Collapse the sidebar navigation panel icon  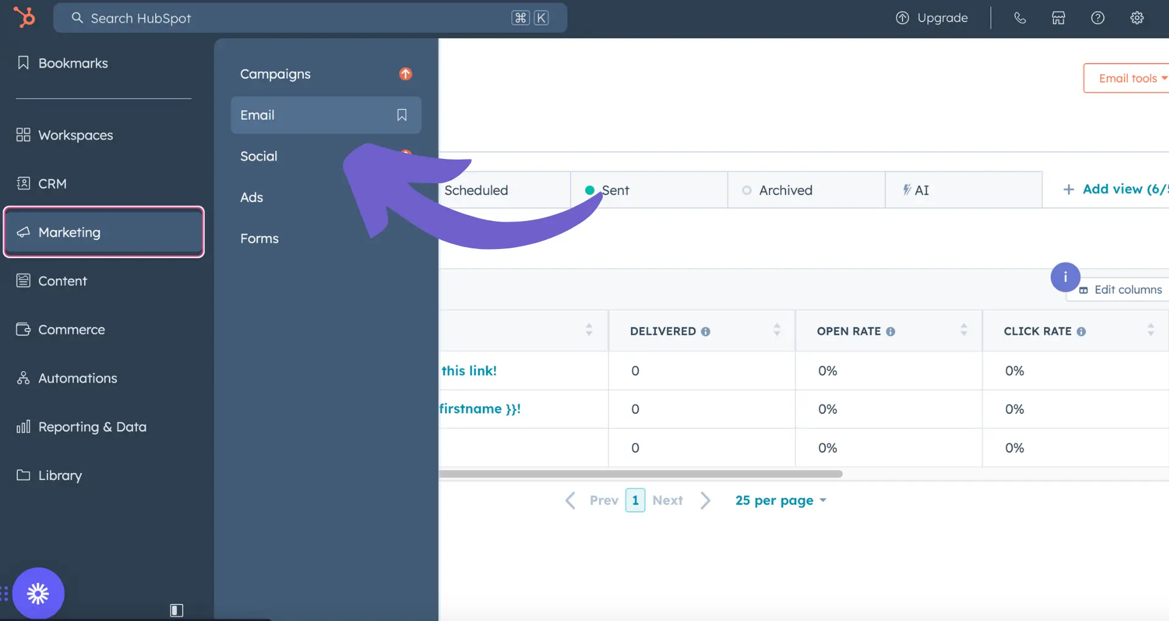tap(177, 610)
